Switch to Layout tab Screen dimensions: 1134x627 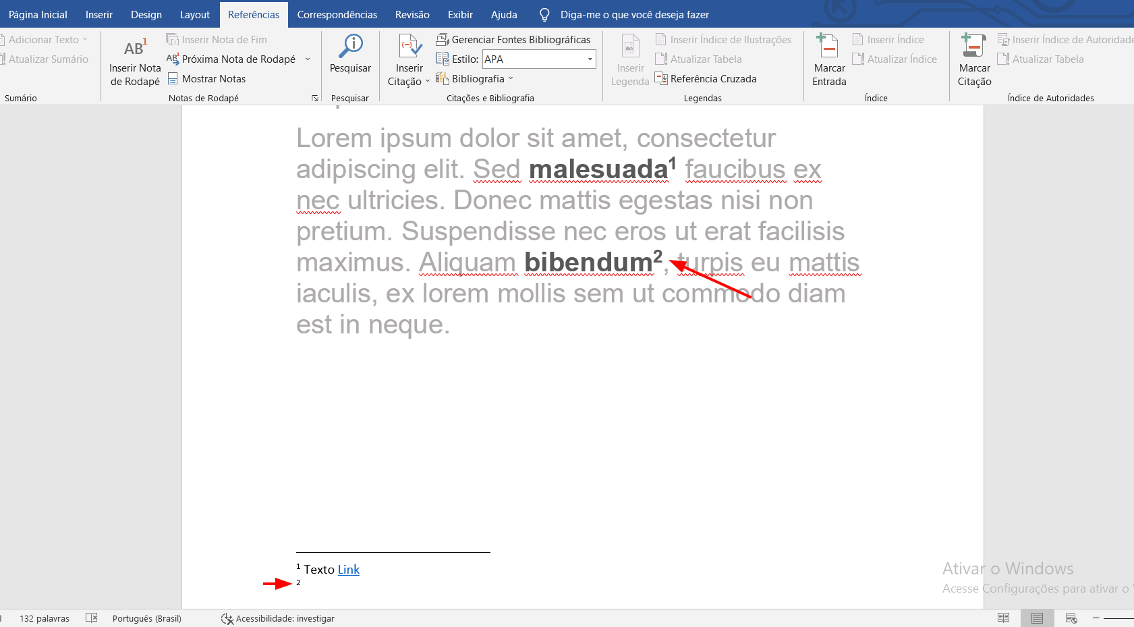[195, 14]
